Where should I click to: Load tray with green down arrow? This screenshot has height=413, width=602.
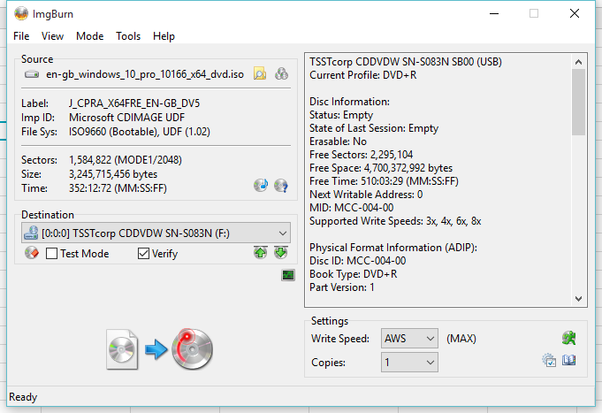(x=281, y=252)
